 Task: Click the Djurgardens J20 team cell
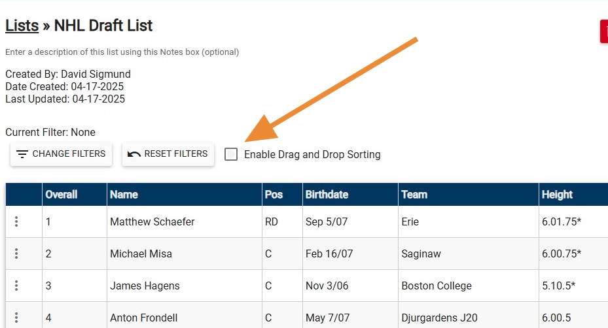tap(439, 318)
